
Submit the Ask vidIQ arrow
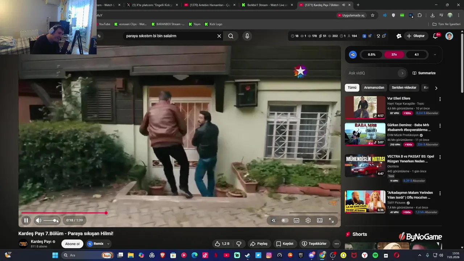click(402, 73)
